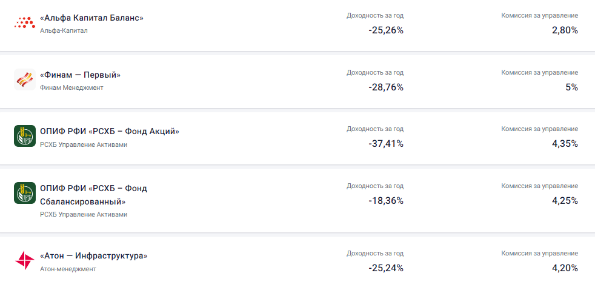The width and height of the screenshot is (595, 287).
Task: Click РСХБ Управление Активами under Фонд Акций
Action: tap(84, 144)
